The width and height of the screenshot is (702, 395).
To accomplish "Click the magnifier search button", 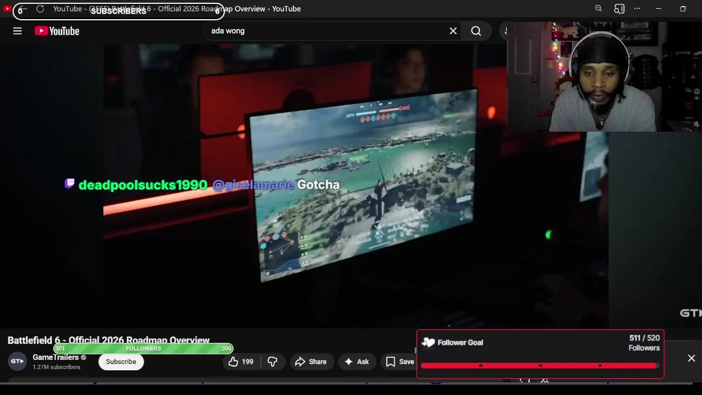I will click(x=476, y=31).
